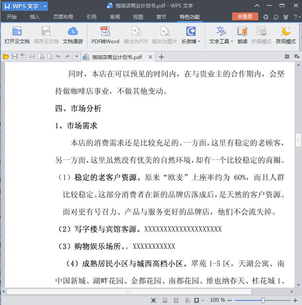Click the zoom slider handle
Screen dimensions: 302x305
coord(263,300)
